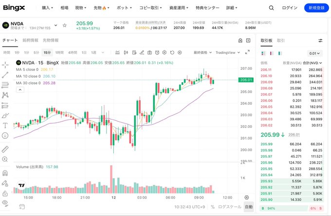Viewport: 331px width, 216px height.
Task: Click ask price 206.05 in order book
Action: click(266, 107)
